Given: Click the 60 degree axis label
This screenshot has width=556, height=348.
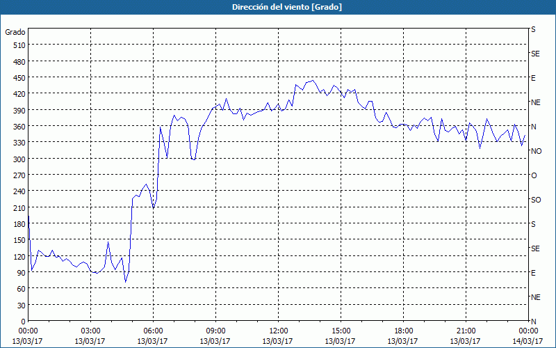Looking at the screenshot, I should click(x=22, y=289).
